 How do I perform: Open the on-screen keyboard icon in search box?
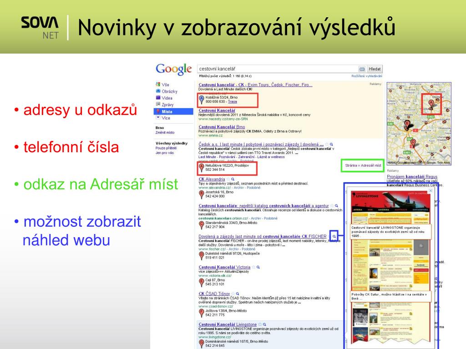[x=362, y=69]
